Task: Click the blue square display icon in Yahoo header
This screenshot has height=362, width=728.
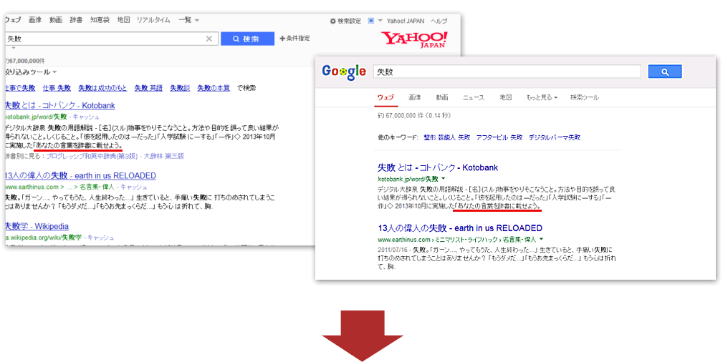Action: pos(371,21)
